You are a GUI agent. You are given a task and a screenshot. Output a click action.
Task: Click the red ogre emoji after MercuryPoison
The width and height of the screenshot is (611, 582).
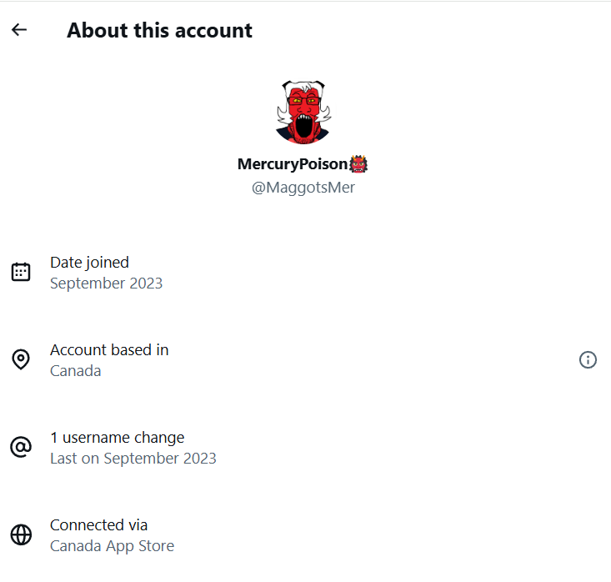tap(359, 164)
